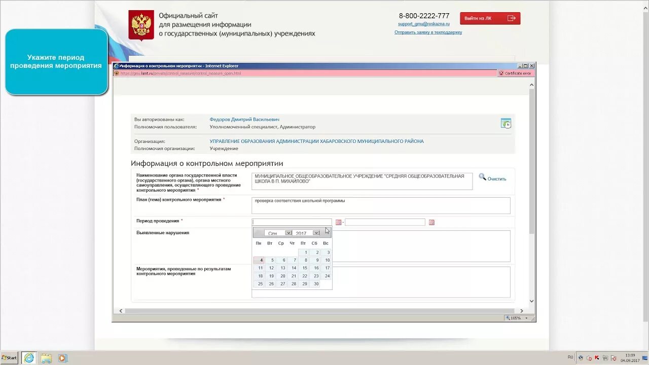Select day 12 in the calendar
The image size is (649, 365).
[270, 268]
